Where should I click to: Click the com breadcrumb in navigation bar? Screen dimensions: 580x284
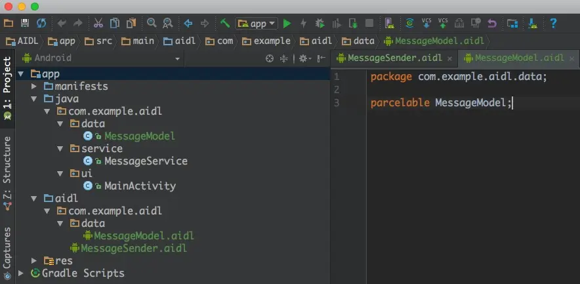[219, 41]
